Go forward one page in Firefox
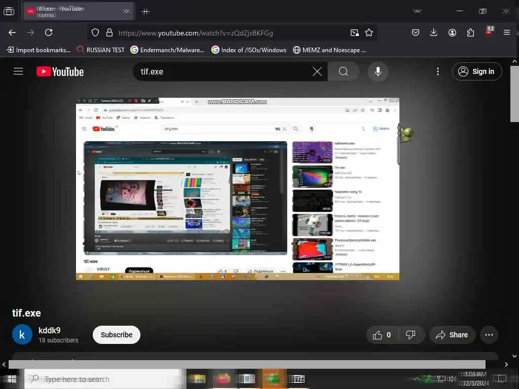Screen dimensions: 519x389 tap(30, 32)
